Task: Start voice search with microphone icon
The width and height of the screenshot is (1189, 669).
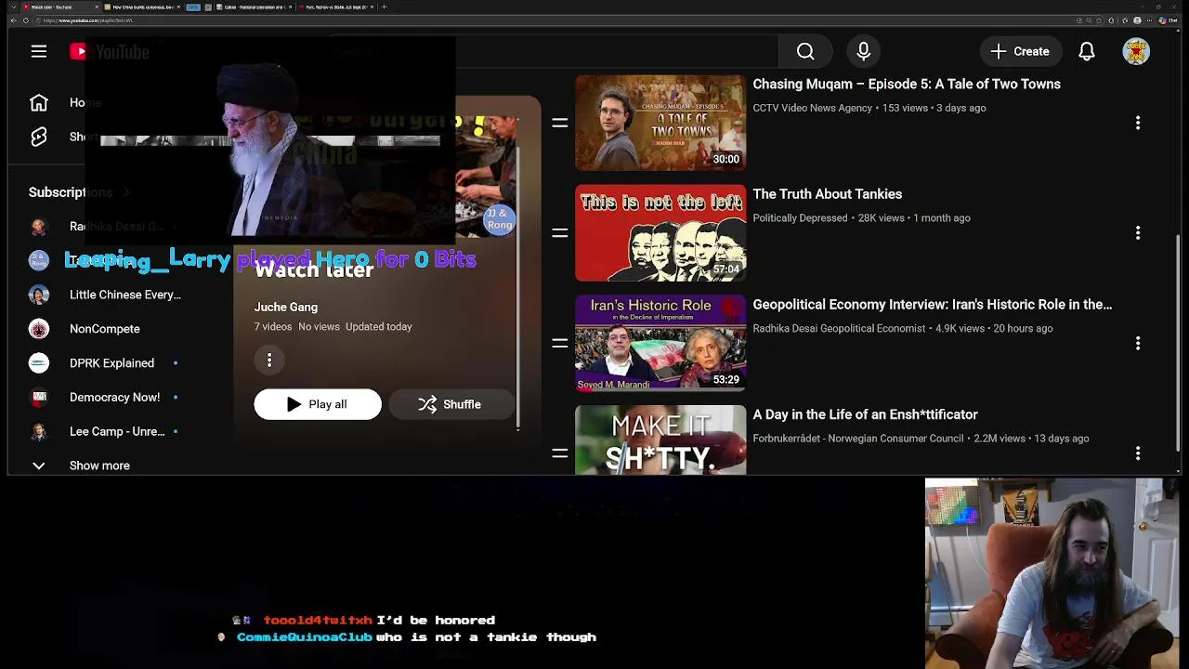Action: pyautogui.click(x=864, y=52)
